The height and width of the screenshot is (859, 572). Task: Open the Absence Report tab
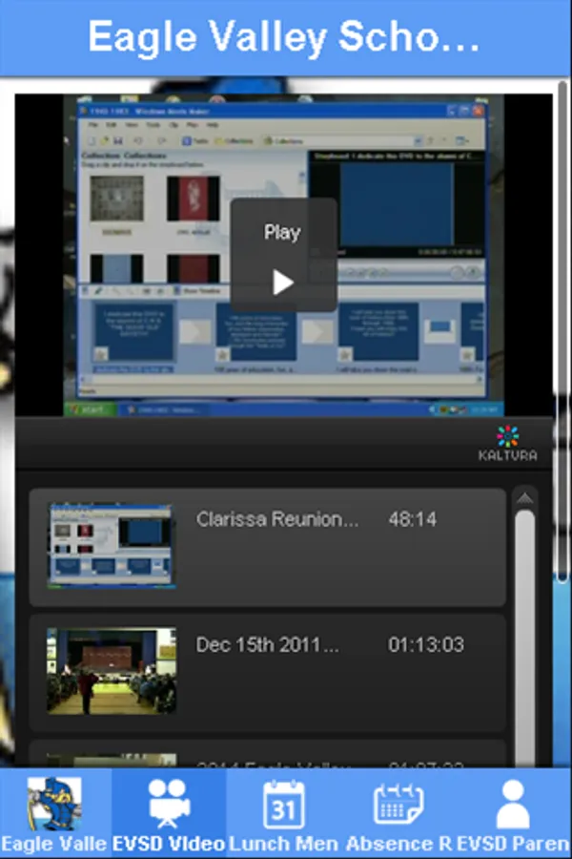tap(398, 813)
